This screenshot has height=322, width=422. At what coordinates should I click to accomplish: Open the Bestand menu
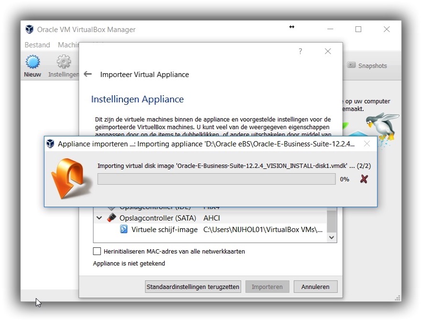click(x=37, y=44)
